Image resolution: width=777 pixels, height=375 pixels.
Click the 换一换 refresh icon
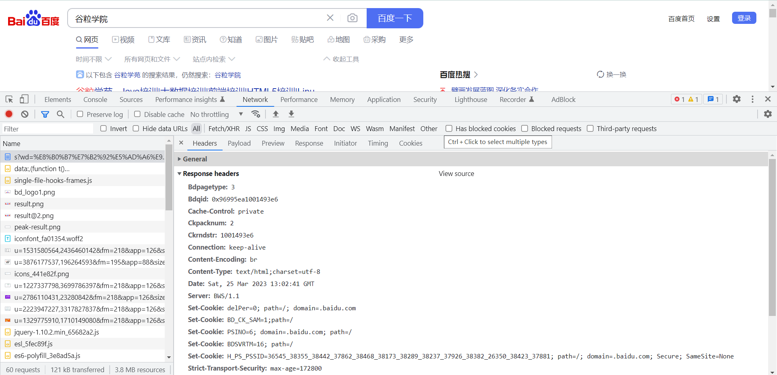[x=601, y=74]
